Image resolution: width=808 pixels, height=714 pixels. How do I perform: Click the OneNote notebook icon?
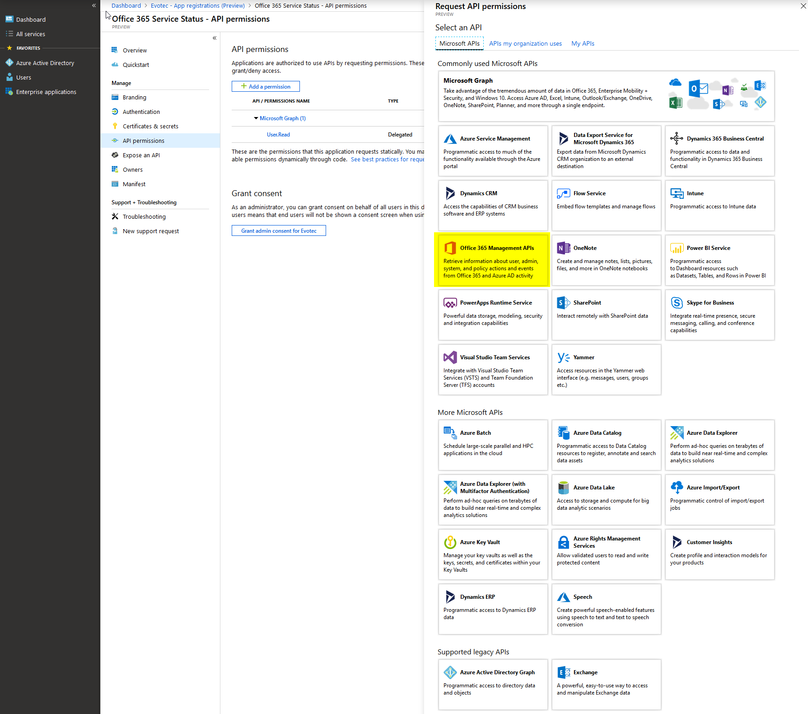563,248
